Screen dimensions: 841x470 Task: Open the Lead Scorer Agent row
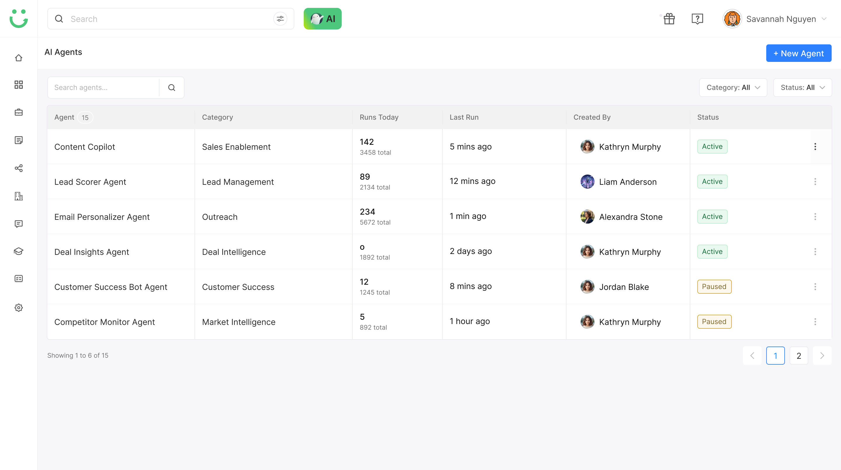(439, 182)
